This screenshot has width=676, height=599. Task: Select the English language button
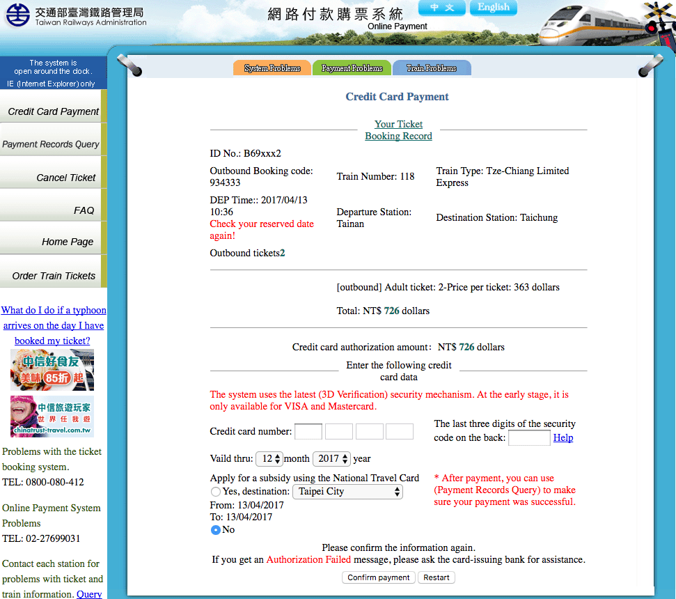(493, 8)
